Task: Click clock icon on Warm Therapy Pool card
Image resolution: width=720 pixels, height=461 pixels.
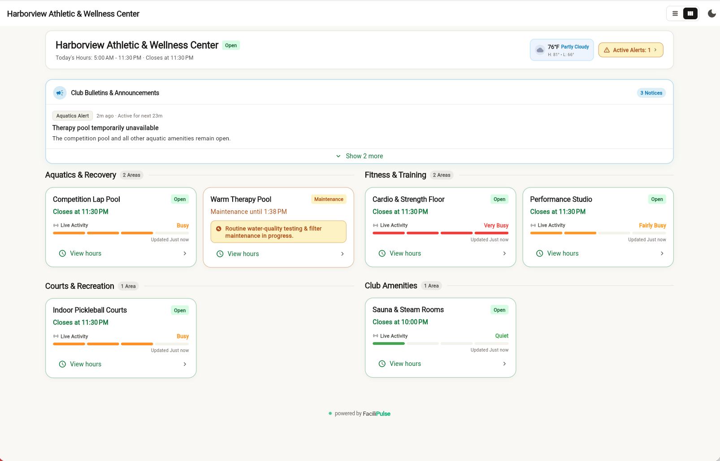Action: [x=220, y=254]
